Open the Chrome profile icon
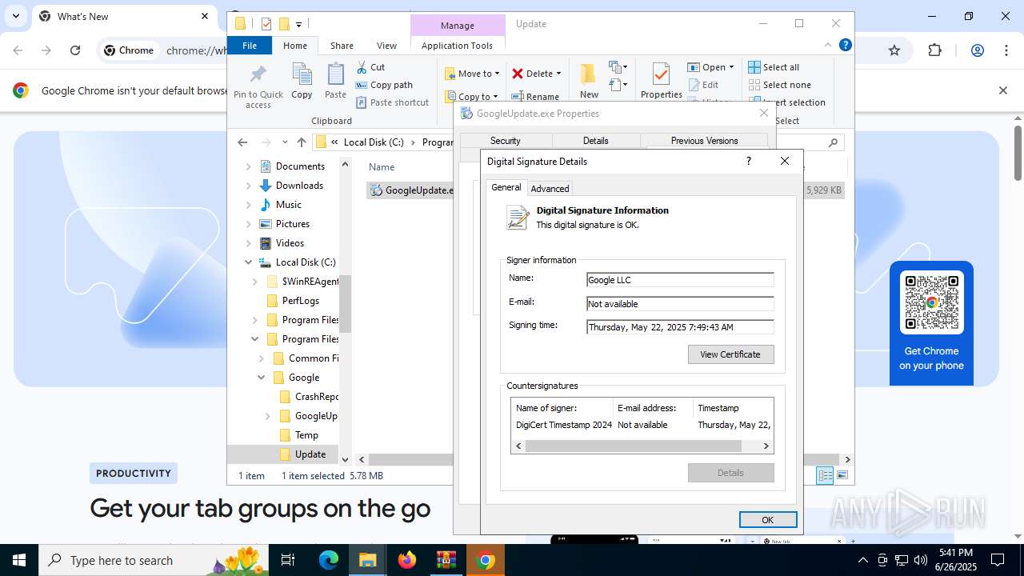 tap(977, 50)
